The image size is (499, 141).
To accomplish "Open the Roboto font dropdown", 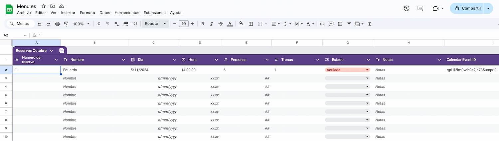I will click(x=155, y=24).
